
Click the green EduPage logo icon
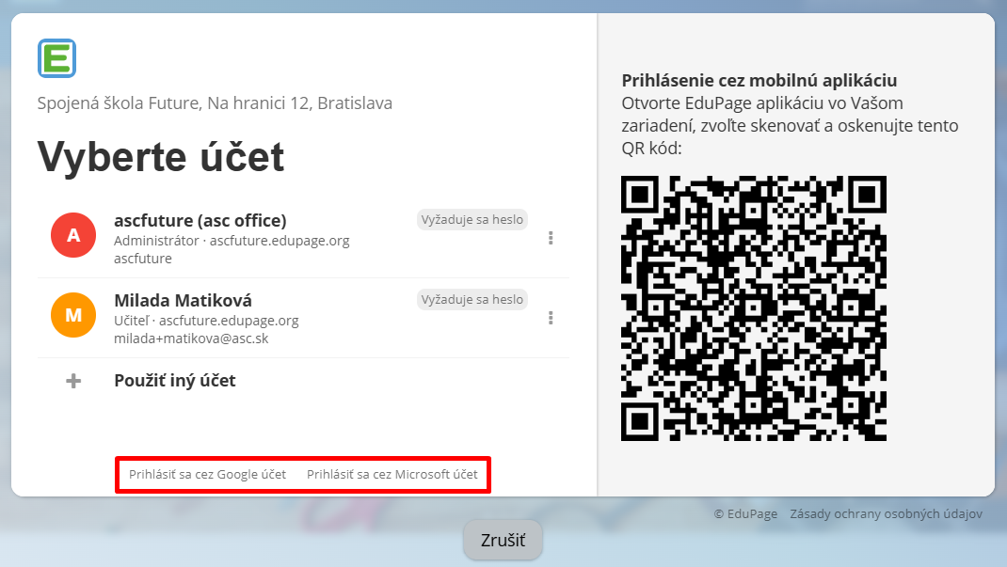click(x=56, y=58)
